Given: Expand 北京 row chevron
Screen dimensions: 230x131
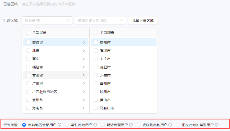Looking at the screenshot, I should pos(84,51).
